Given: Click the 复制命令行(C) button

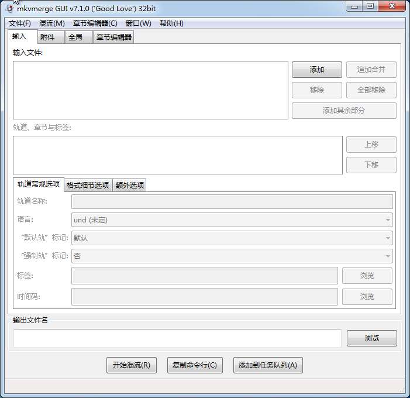Looking at the screenshot, I should click(195, 365).
